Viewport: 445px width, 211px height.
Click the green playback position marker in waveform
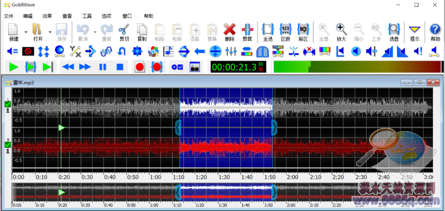point(61,128)
